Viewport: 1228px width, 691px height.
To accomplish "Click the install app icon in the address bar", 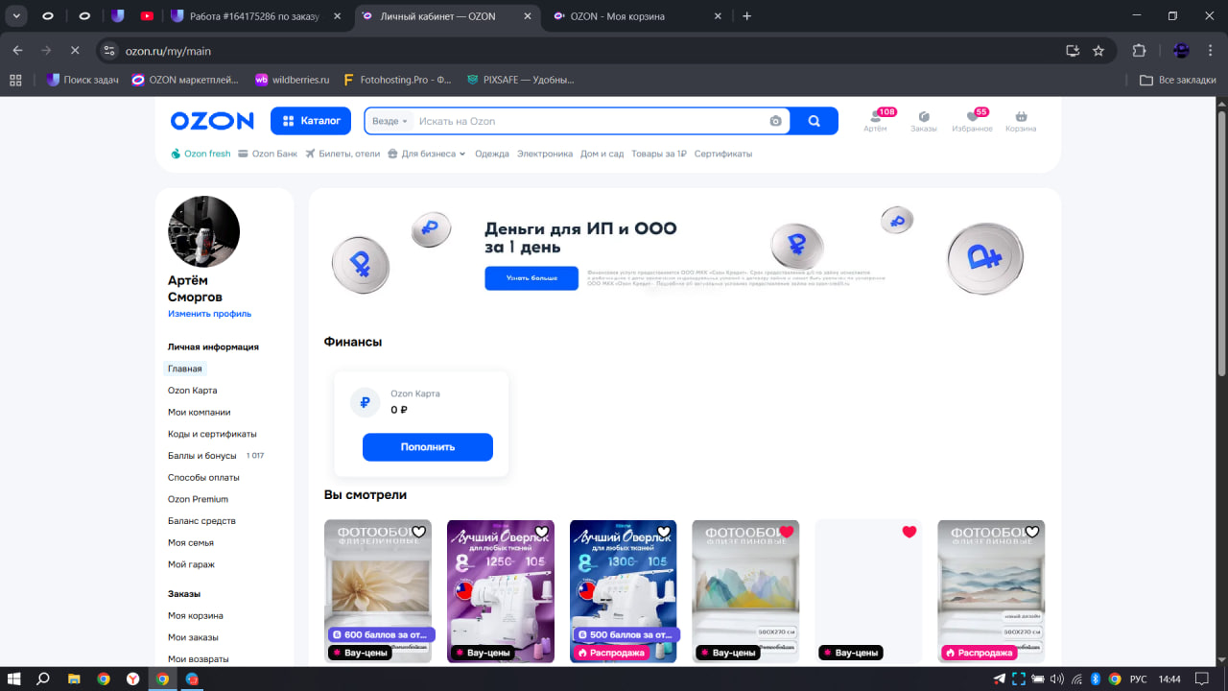I will point(1073,50).
